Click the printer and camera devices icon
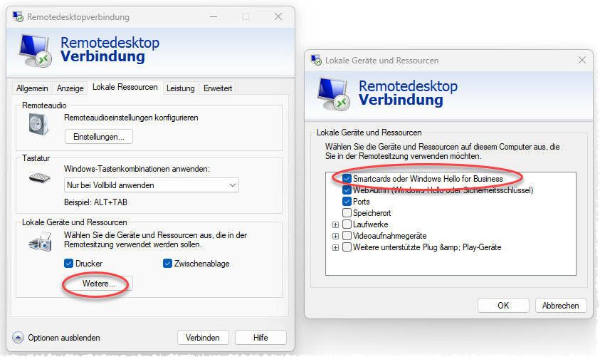 click(x=40, y=243)
